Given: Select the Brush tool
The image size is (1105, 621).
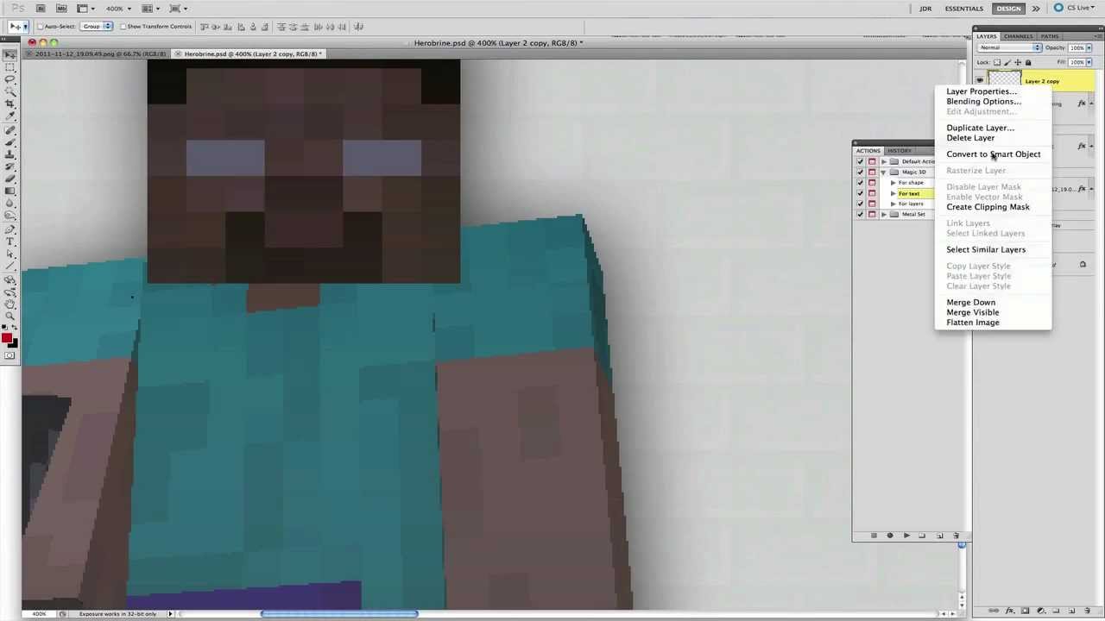Looking at the screenshot, I should [x=9, y=142].
